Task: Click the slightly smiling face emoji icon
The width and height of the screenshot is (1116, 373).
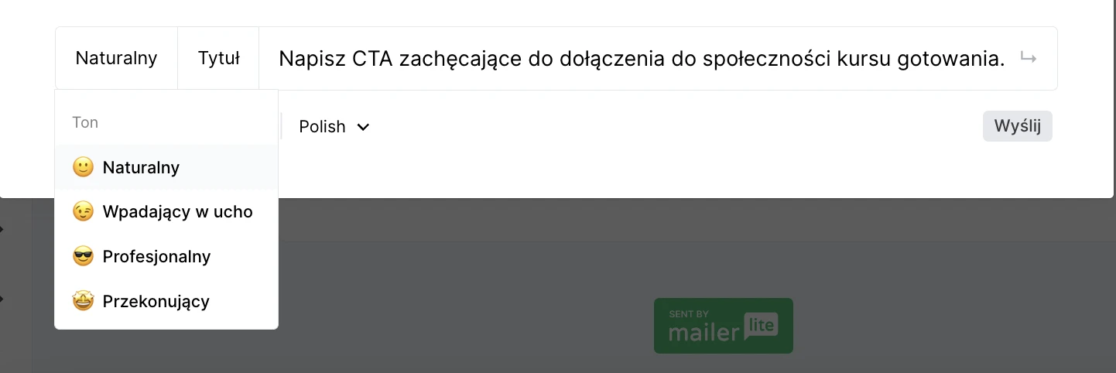Action: 83,167
